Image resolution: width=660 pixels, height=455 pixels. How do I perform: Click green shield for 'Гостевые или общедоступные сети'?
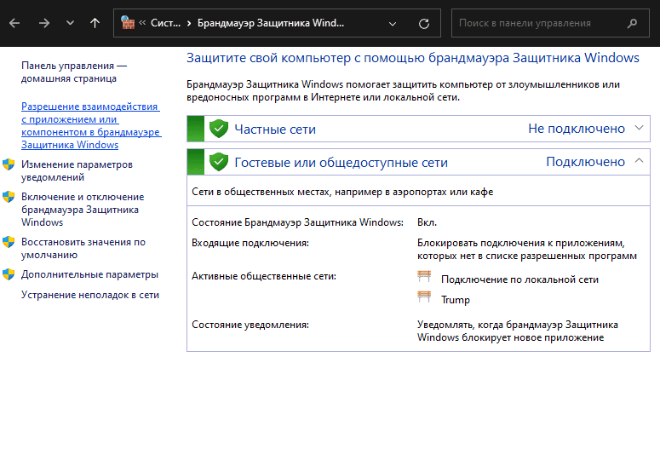tap(219, 162)
